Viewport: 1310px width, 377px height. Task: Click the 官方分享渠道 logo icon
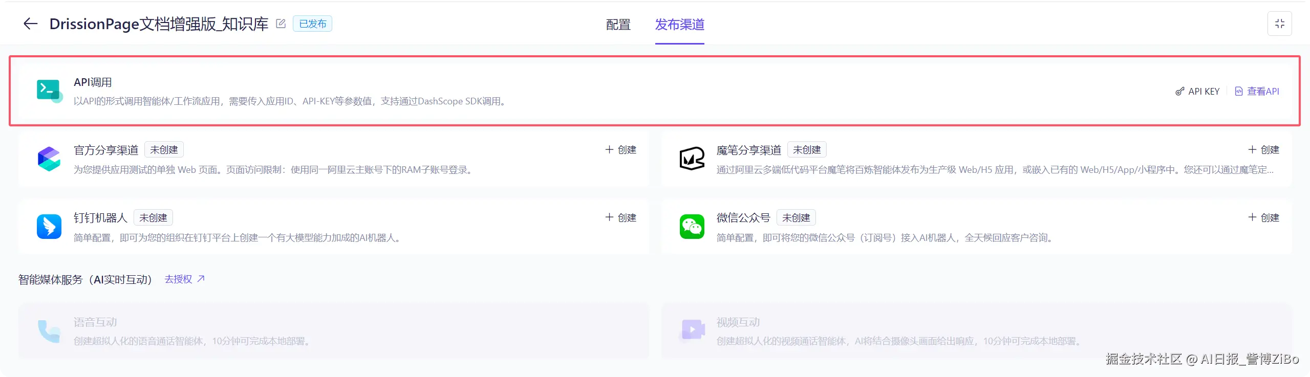point(49,159)
